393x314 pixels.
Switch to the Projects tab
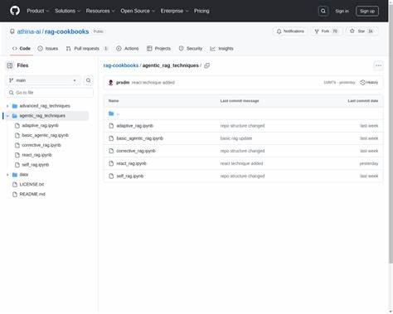tap(158, 49)
